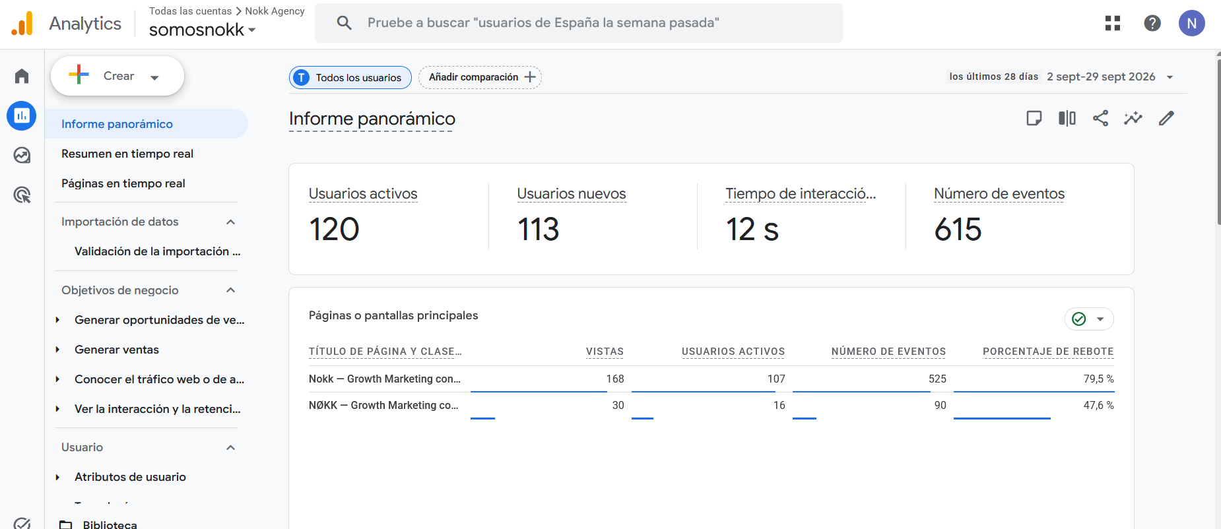The height and width of the screenshot is (529, 1221).
Task: Click the 47,6 % bounce rate cell
Action: 1098,405
